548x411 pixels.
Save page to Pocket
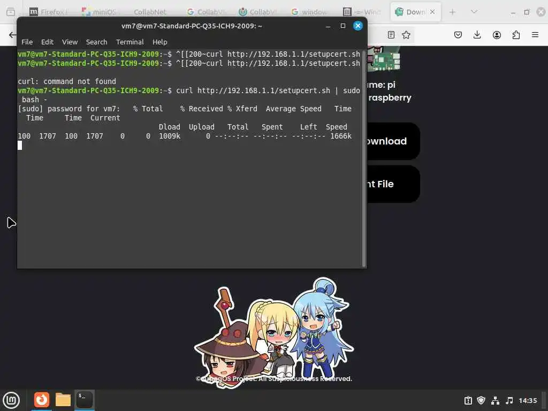click(458, 35)
